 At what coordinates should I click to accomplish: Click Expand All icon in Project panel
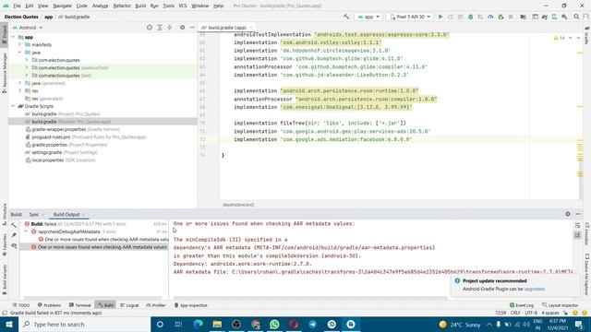pyautogui.click(x=160, y=28)
